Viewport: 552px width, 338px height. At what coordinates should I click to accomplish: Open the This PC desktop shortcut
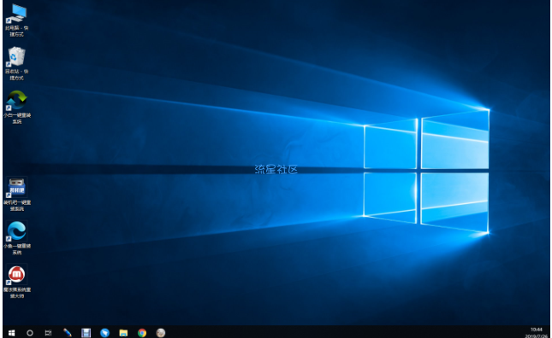point(16,20)
